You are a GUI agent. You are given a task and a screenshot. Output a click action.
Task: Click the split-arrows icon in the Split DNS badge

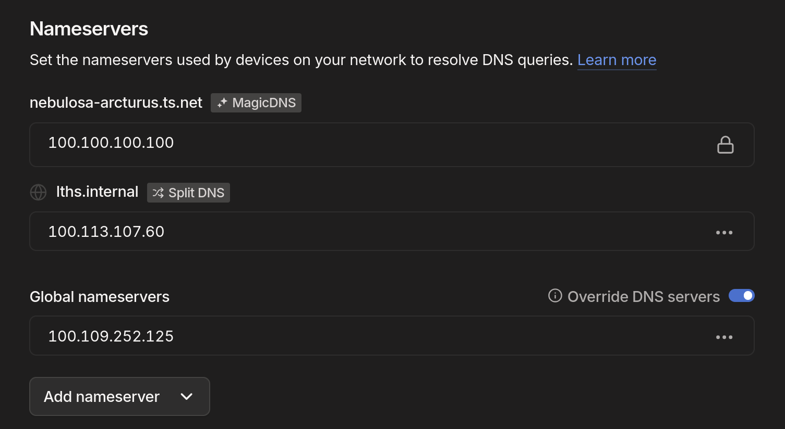(158, 193)
